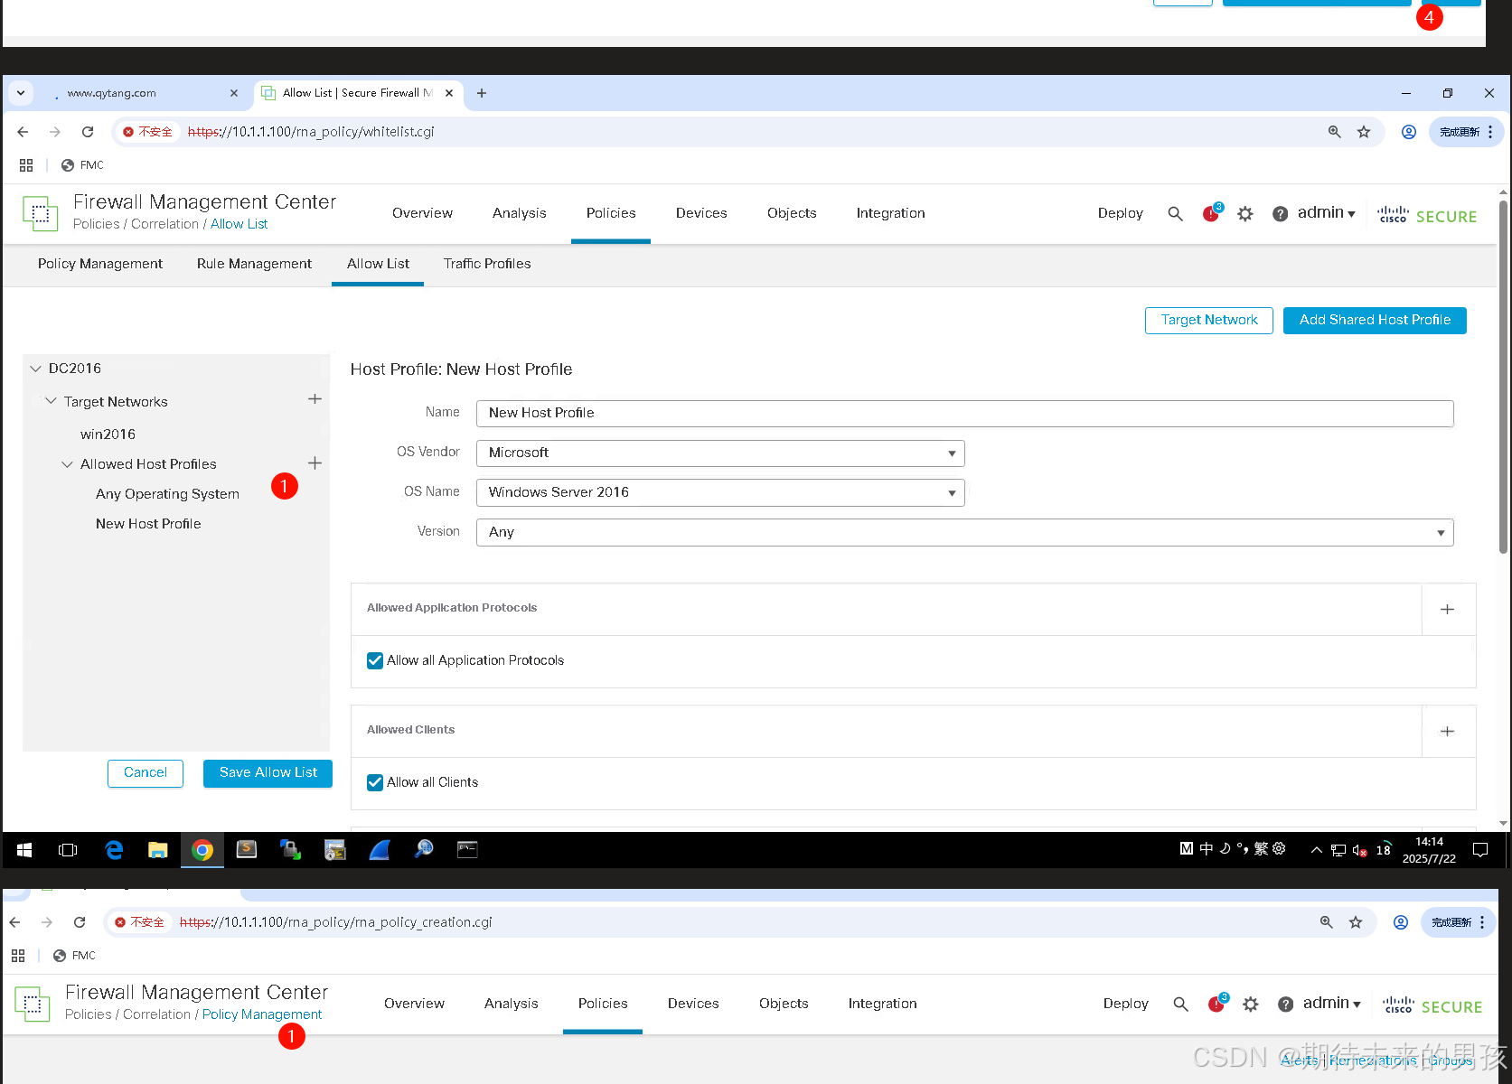Viewport: 1512px width, 1084px height.
Task: Follow the Policy Management breadcrumb link in the lower window
Action: pos(262,1014)
